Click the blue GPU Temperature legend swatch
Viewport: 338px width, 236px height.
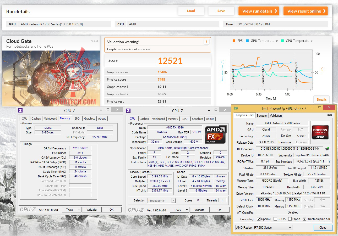[x=247, y=41]
